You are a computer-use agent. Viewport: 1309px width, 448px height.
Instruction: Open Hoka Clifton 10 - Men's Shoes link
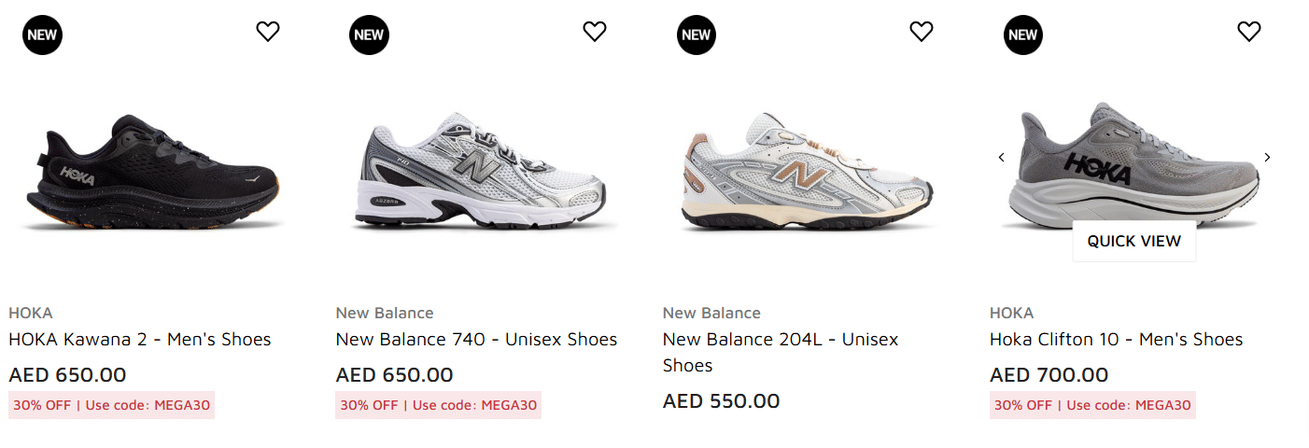1116,340
